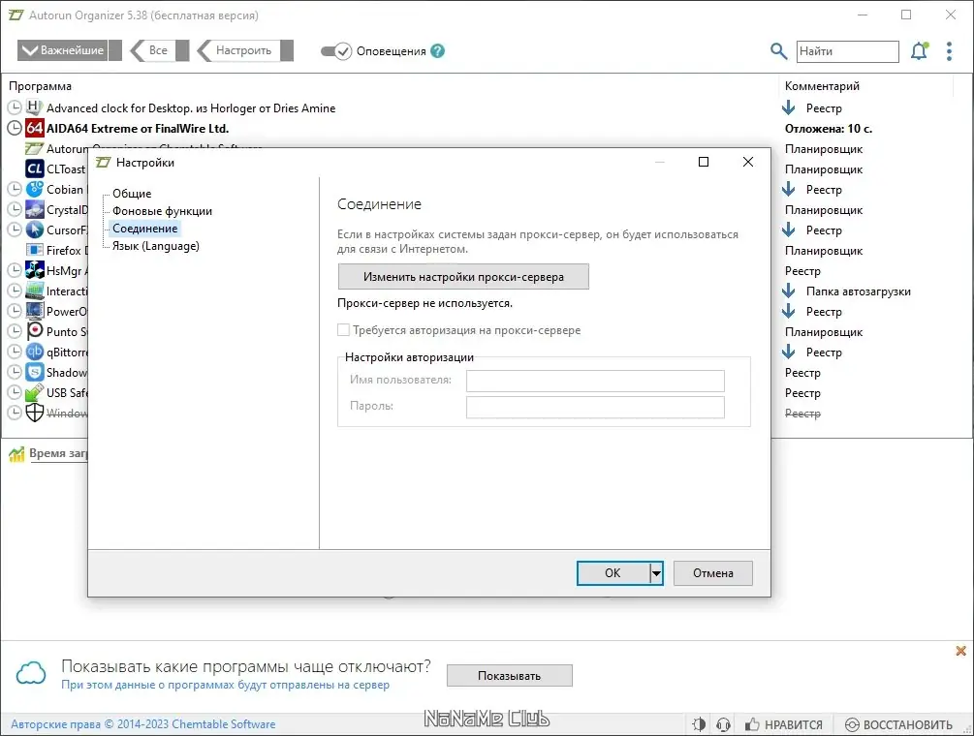This screenshot has height=736, width=974.
Task: Maximize the Настройки dialog window
Action: point(704,162)
